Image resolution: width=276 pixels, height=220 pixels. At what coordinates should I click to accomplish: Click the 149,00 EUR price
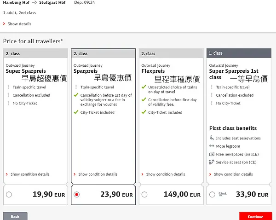tap(182, 194)
